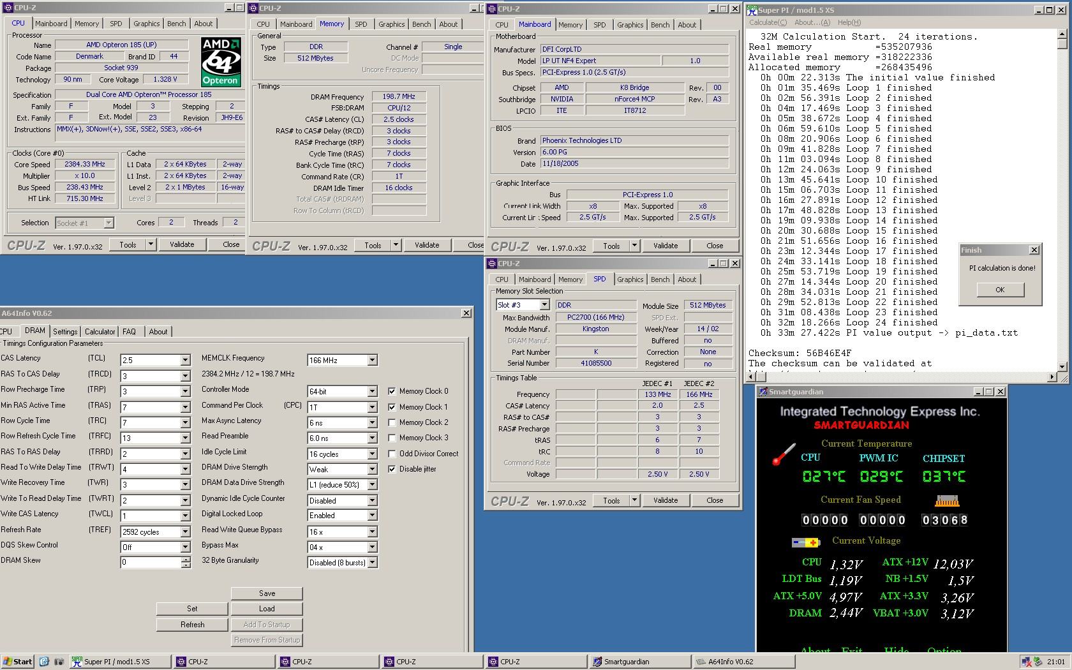Click the CPU-Z Mainboard window title icon
Viewport: 1072px width, 670px height.
tap(492, 8)
